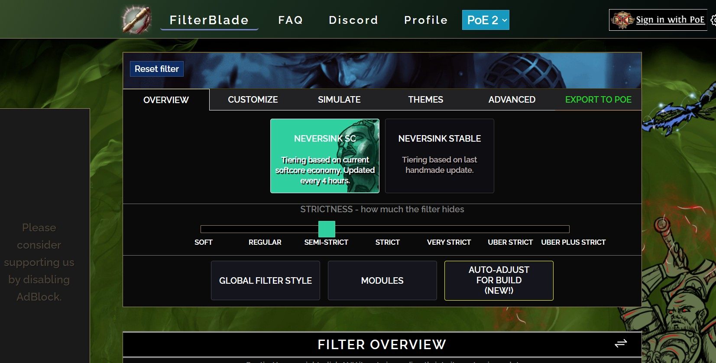Open settings via the gear icon

[713, 20]
